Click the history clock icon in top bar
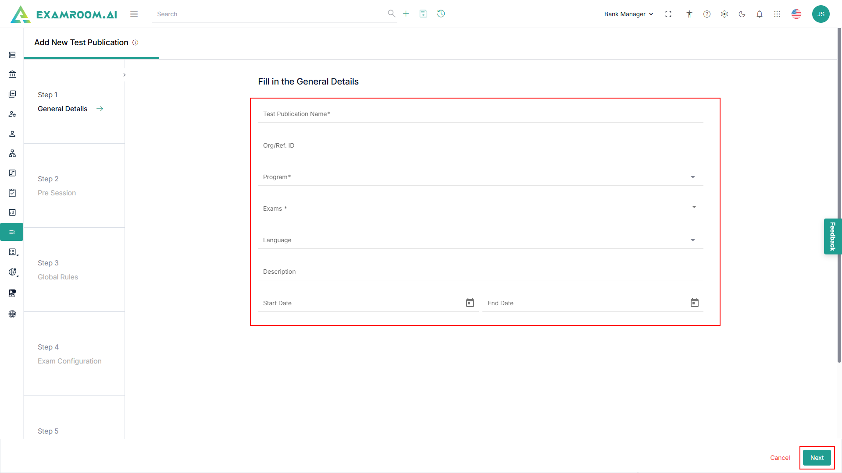This screenshot has height=473, width=842. [441, 14]
